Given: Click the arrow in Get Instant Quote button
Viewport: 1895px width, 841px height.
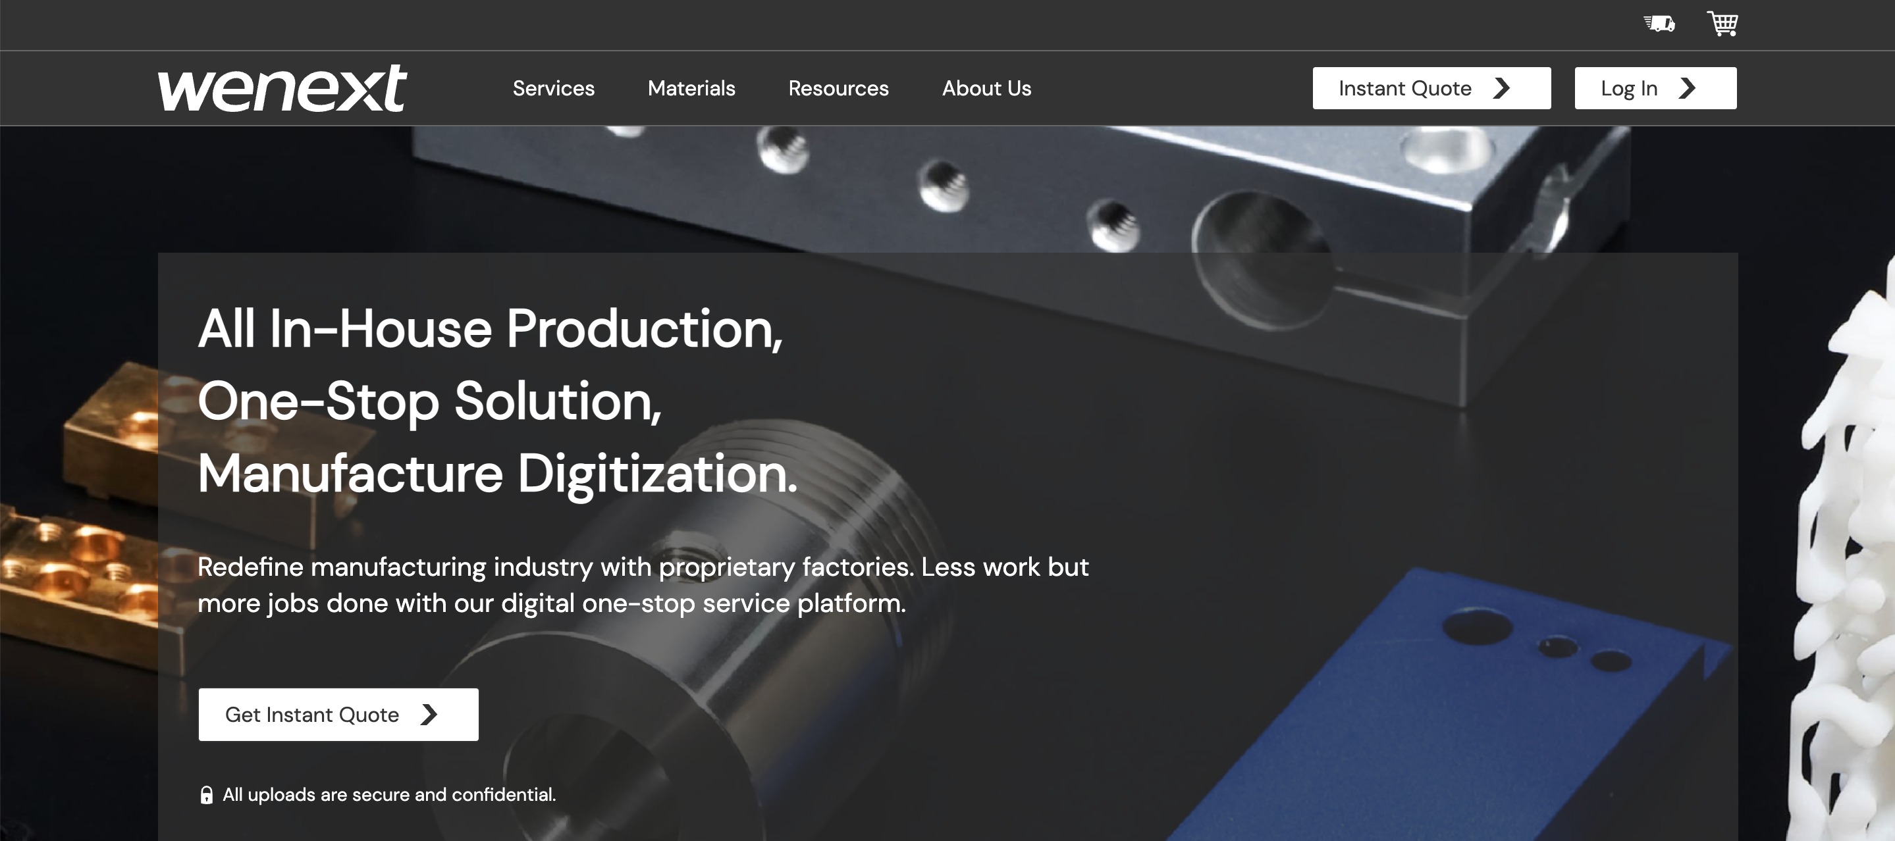Looking at the screenshot, I should tap(429, 715).
